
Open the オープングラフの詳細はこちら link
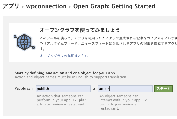(x=64, y=56)
